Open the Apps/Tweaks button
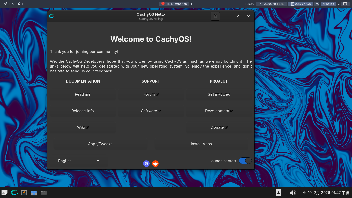The image size is (352, 198). tap(100, 144)
